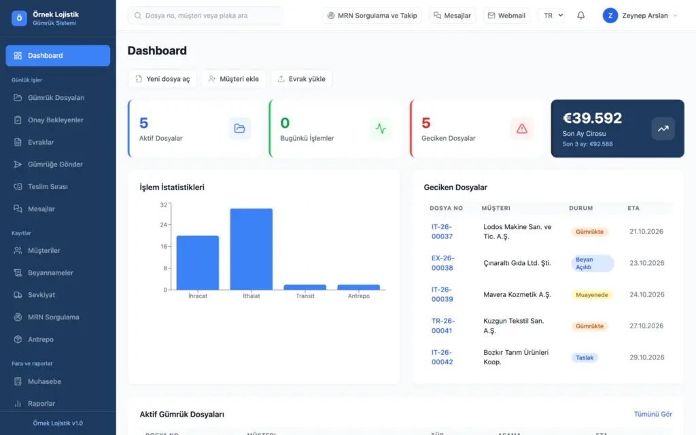Open the TR language dropdown
Image resolution: width=696 pixels, height=435 pixels.
coord(551,16)
